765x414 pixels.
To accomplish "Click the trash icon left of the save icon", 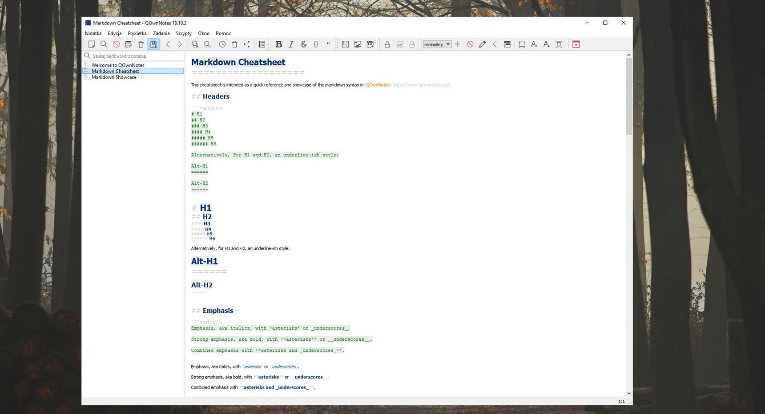I will point(141,44).
